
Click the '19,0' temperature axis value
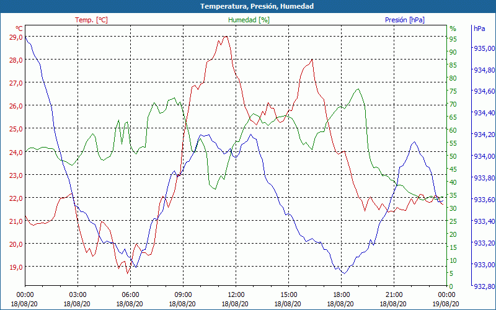pos(16,267)
